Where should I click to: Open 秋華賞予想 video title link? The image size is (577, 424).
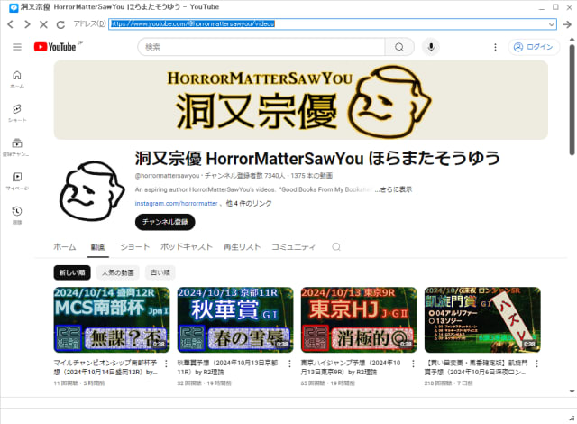(227, 367)
